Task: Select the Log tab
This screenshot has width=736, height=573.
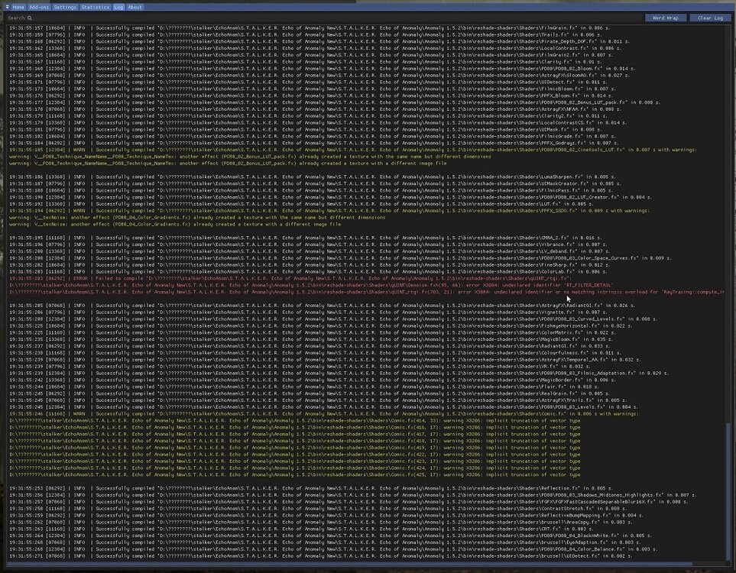Action: (118, 7)
